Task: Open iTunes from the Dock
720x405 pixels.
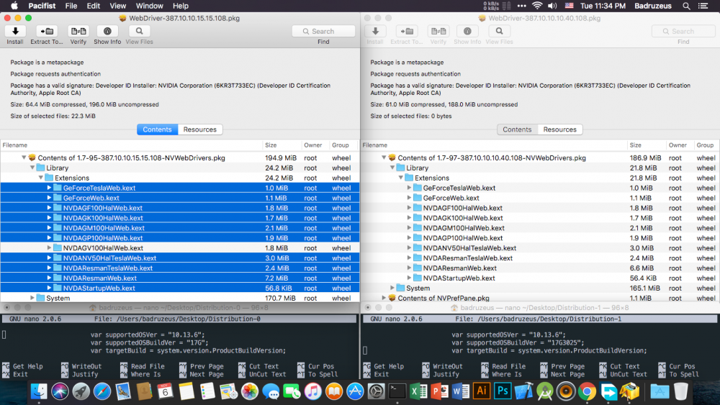Action: tap(313, 391)
